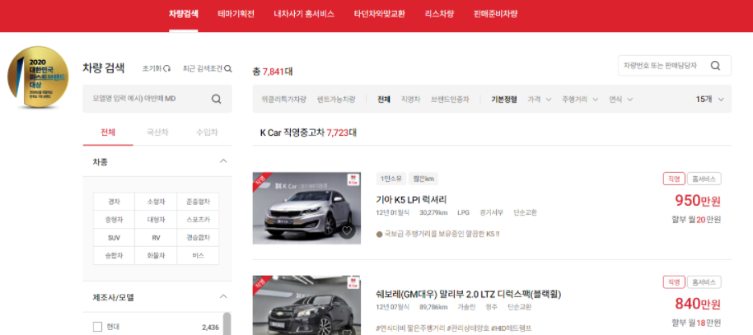Filter by 위클리특가차량
The width and height of the screenshot is (753, 335).
(283, 100)
